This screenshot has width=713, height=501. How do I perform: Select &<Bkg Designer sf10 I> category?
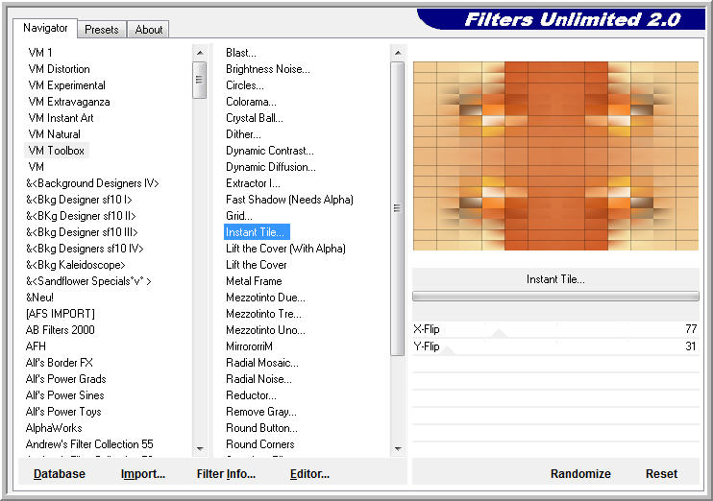coord(79,200)
